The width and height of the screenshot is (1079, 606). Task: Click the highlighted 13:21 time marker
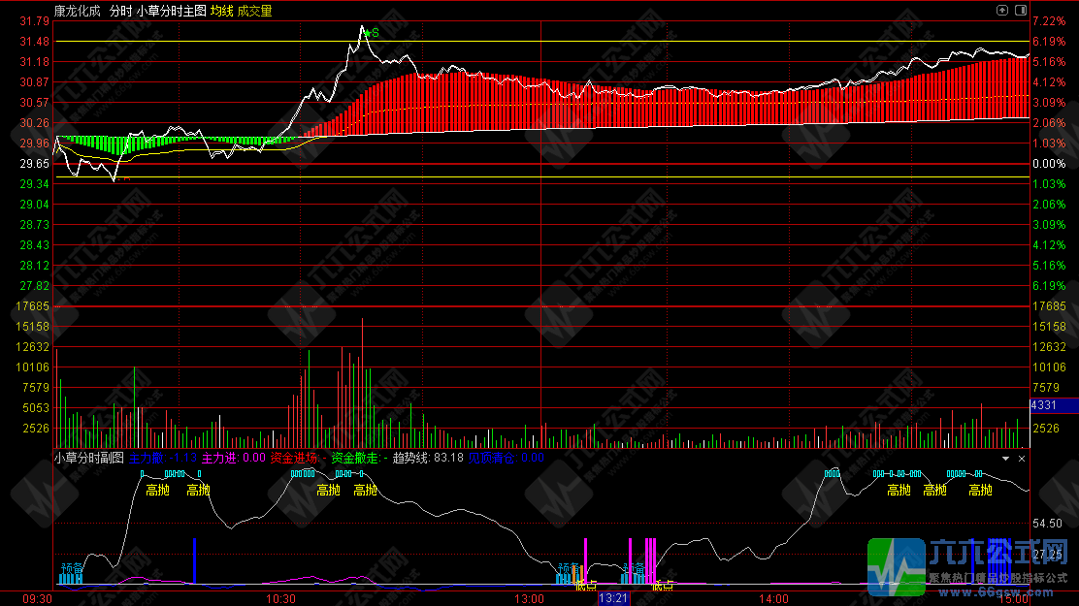tap(613, 599)
